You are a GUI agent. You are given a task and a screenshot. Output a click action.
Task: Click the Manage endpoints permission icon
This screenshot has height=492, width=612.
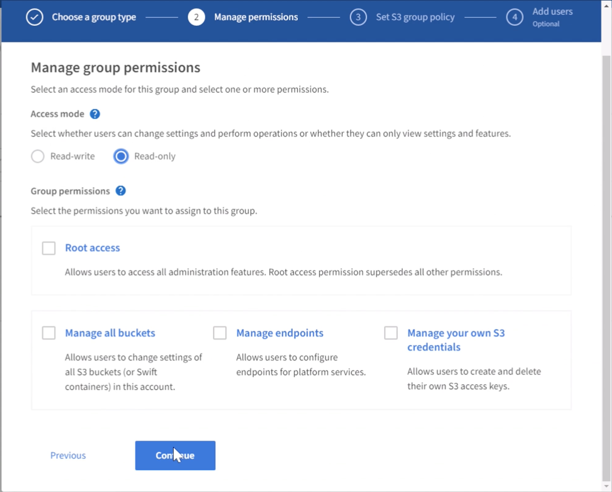219,332
